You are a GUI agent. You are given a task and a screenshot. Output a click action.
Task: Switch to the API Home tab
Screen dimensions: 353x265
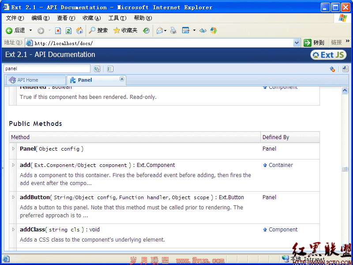pos(36,80)
